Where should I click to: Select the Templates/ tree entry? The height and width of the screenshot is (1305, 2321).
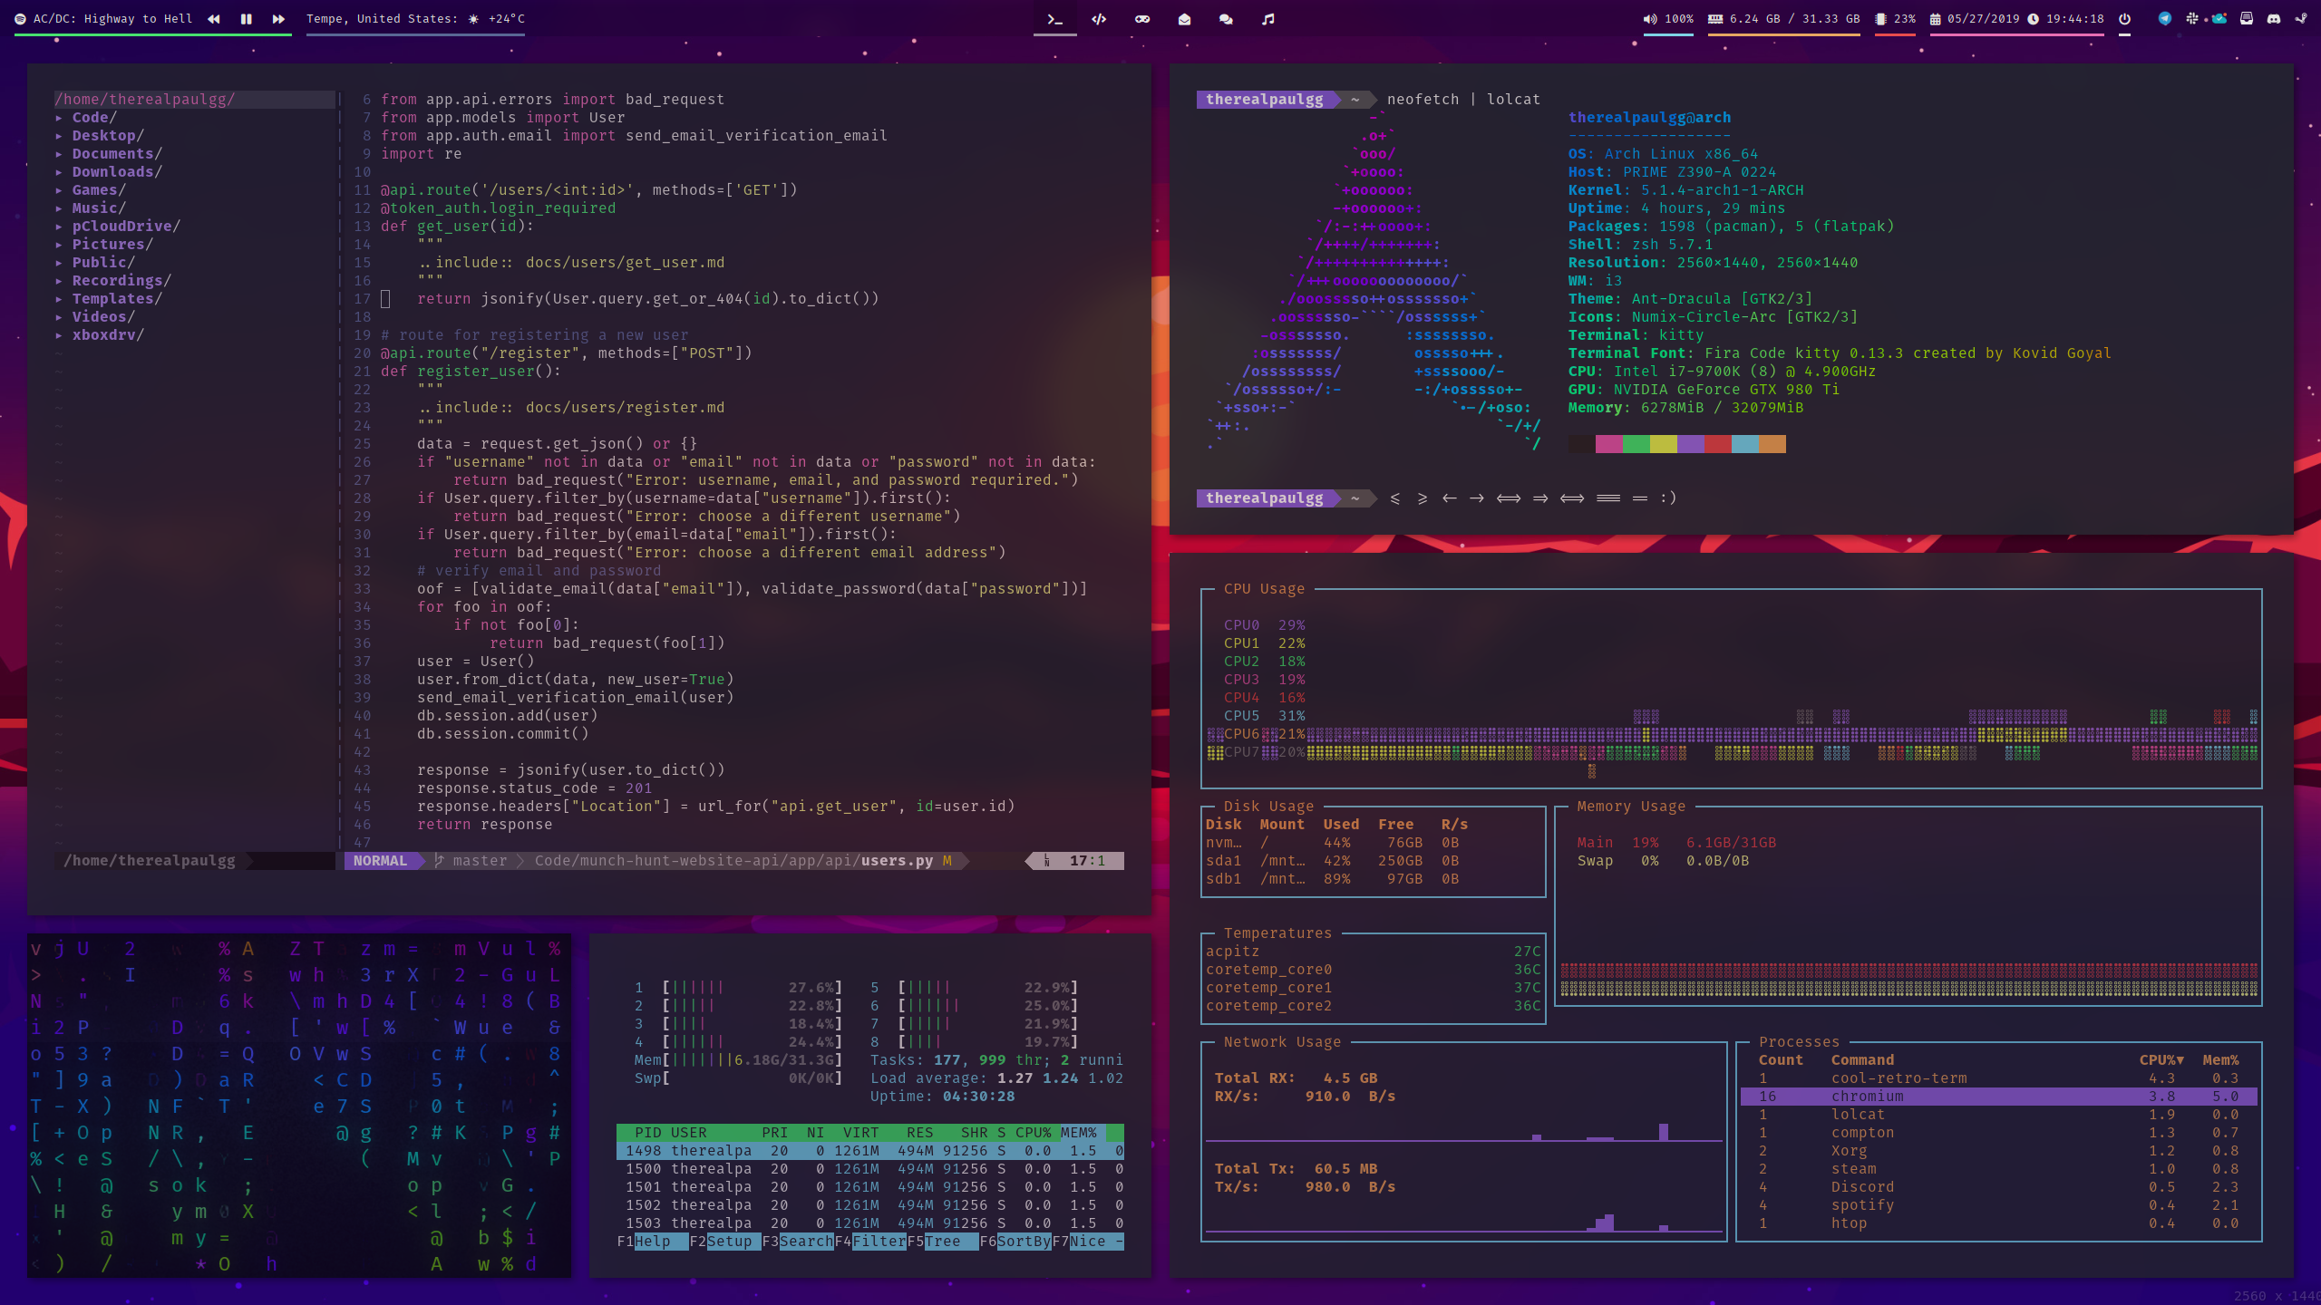tap(117, 299)
